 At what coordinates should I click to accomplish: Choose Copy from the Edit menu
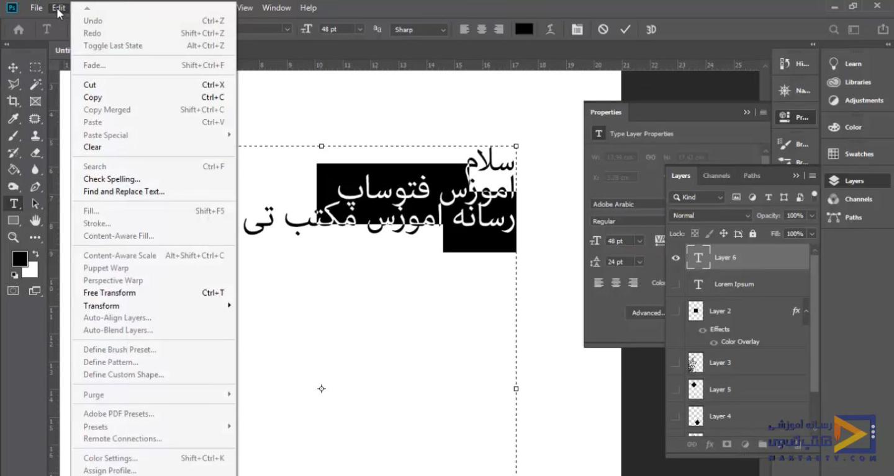pos(154,97)
